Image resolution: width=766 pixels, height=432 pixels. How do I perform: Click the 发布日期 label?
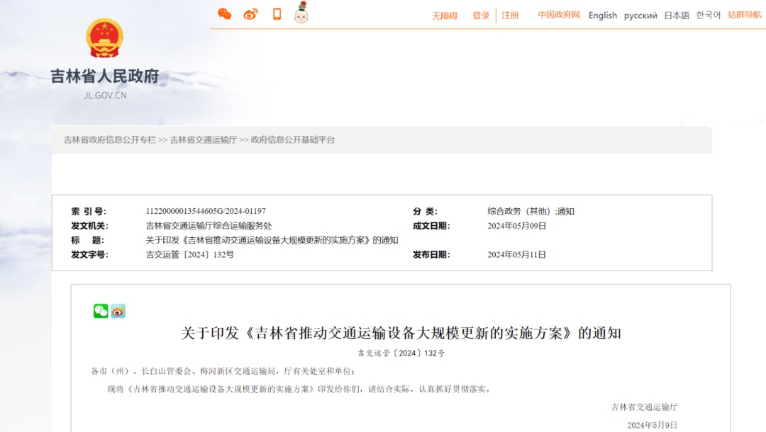(x=431, y=254)
